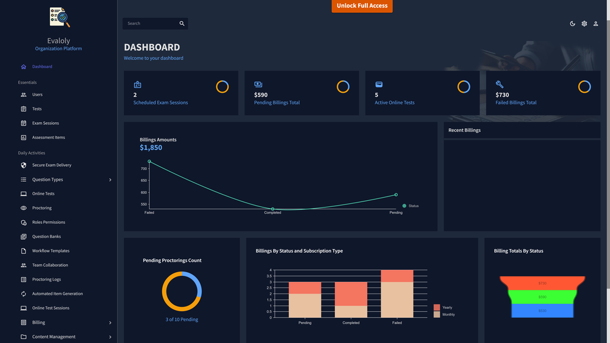This screenshot has height=343, width=610.
Task: Open the user profile icon
Action: coord(595,24)
